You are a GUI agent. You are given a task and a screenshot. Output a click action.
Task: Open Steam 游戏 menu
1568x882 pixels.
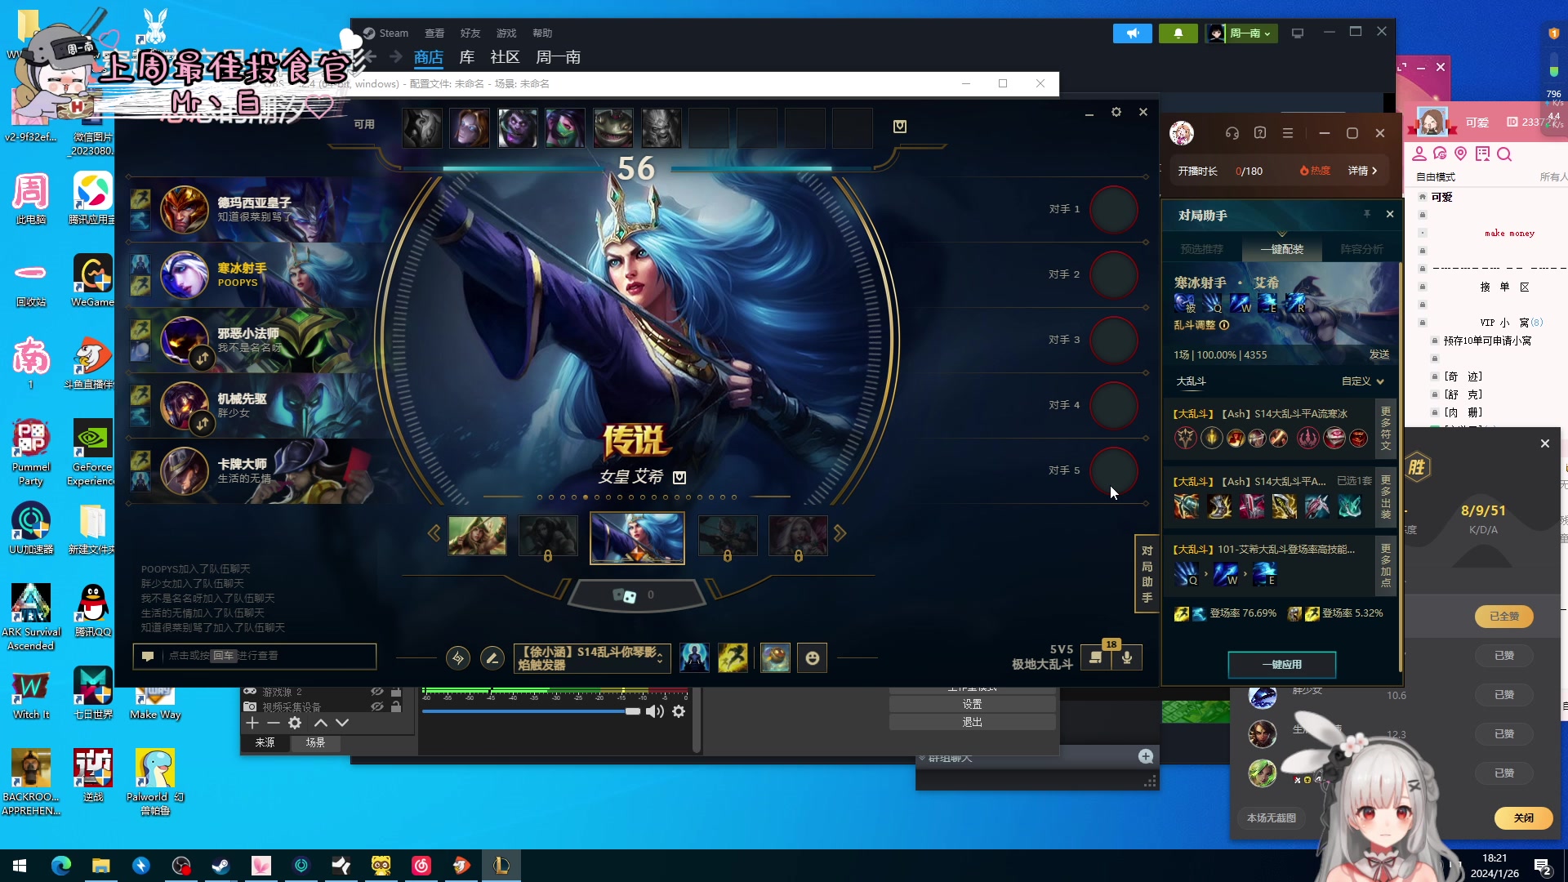506,33
